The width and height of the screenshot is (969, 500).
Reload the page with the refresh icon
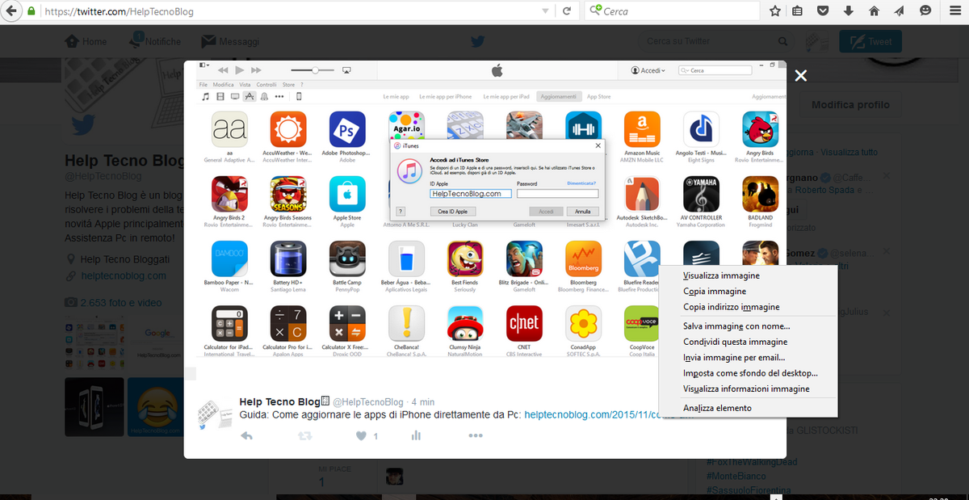coord(567,11)
